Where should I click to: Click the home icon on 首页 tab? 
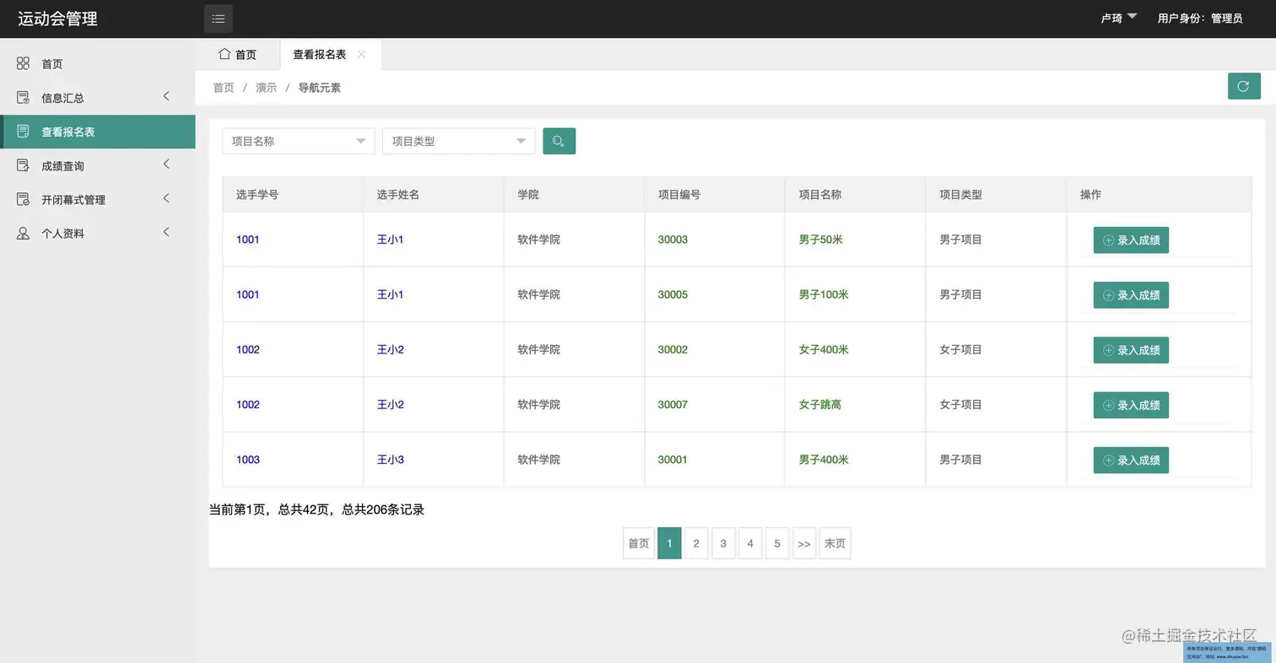pyautogui.click(x=224, y=54)
